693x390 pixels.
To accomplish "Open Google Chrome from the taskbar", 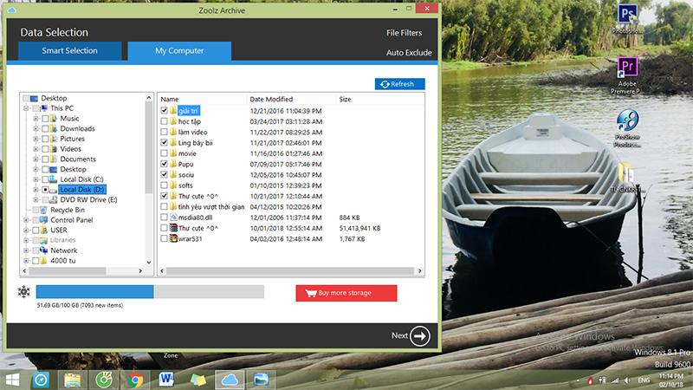I will click(x=135, y=380).
